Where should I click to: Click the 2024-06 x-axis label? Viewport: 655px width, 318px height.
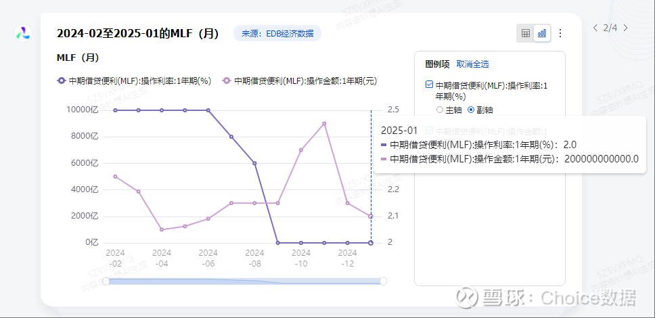(x=208, y=258)
